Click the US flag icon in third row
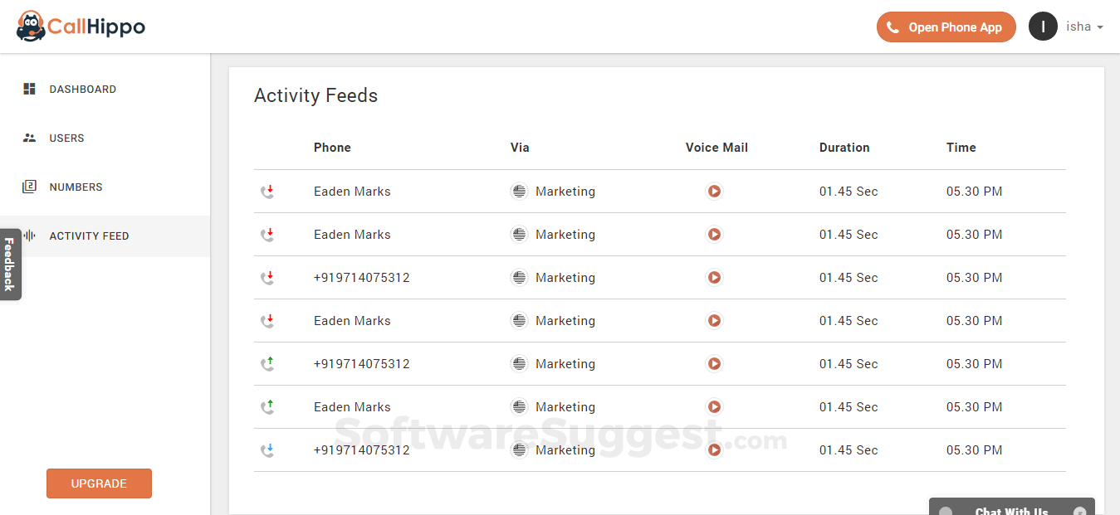 point(519,278)
